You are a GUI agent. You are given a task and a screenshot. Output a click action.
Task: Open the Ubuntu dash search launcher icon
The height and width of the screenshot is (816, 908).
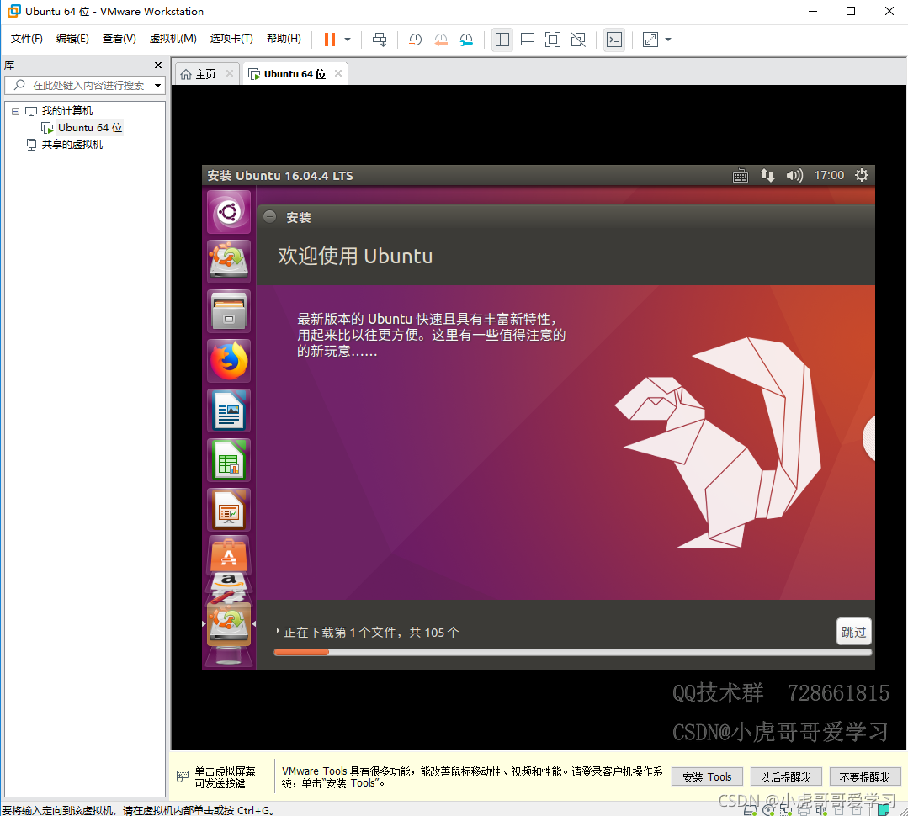click(x=229, y=212)
